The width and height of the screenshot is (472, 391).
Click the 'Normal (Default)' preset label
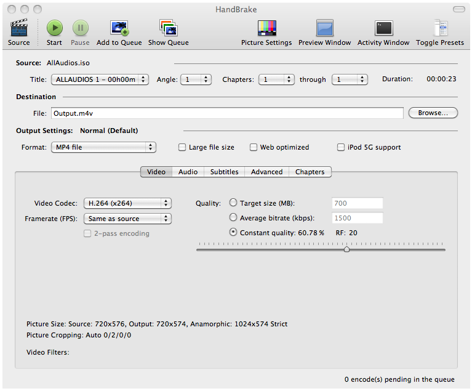tap(109, 131)
